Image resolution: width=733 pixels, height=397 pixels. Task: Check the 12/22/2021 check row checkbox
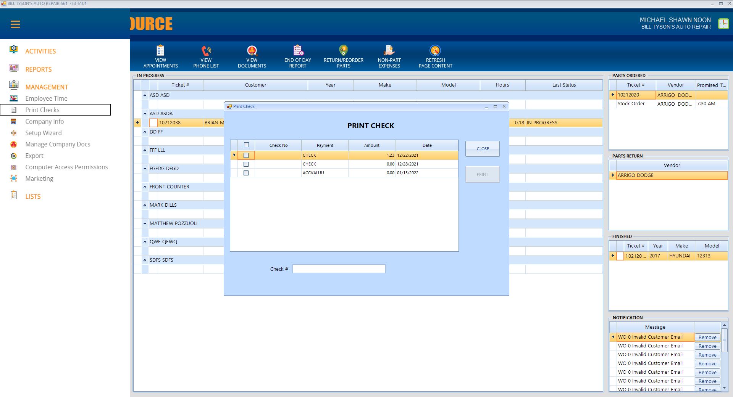coord(246,156)
